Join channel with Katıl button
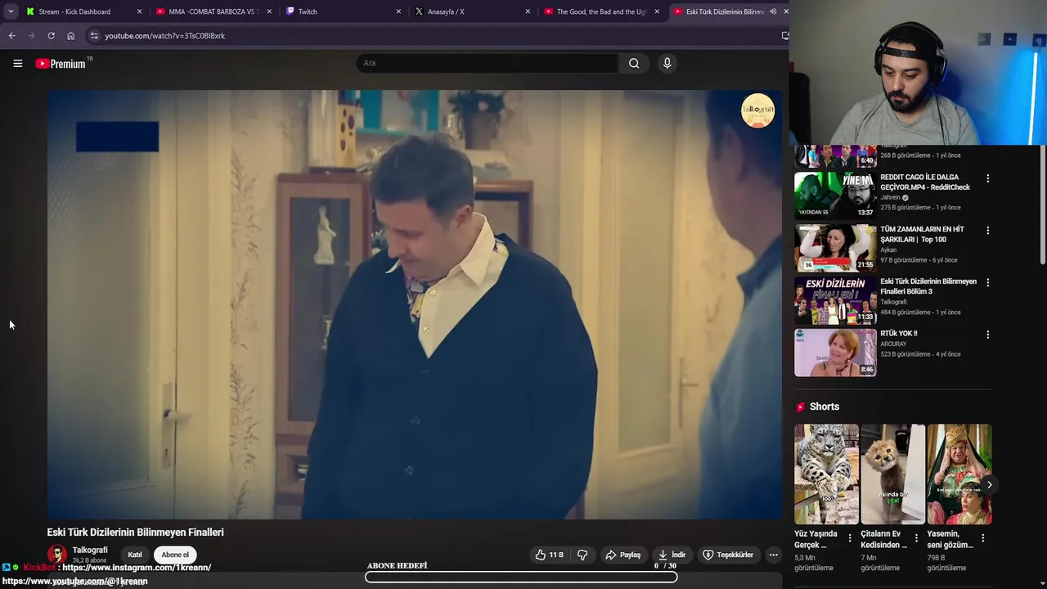The height and width of the screenshot is (589, 1047). pyautogui.click(x=135, y=555)
